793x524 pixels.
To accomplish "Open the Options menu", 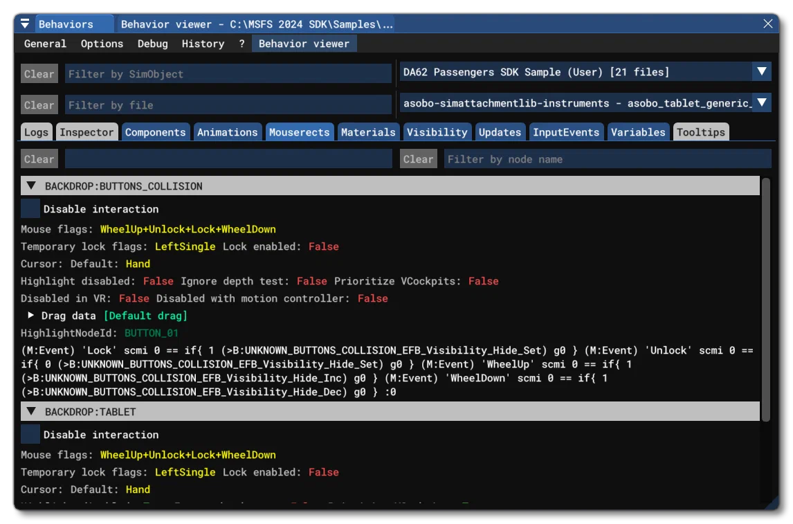I will point(102,44).
